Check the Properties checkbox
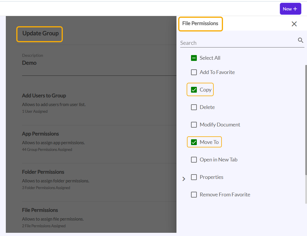The height and width of the screenshot is (236, 307). click(194, 177)
